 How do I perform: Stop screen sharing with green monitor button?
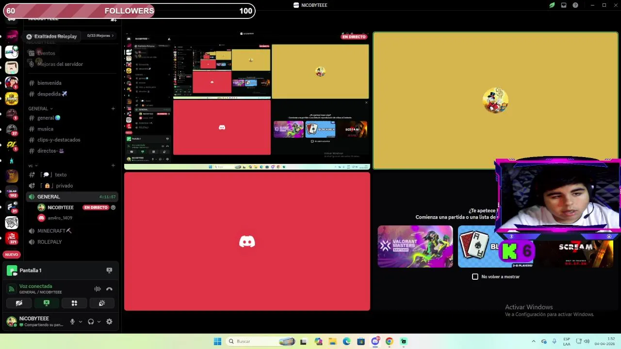47,303
